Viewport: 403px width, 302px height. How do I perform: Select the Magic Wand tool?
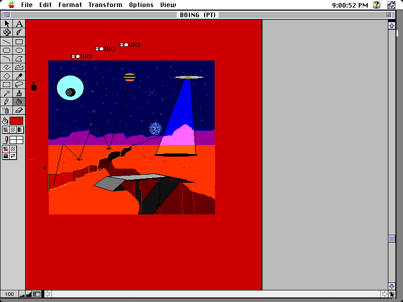point(7,93)
